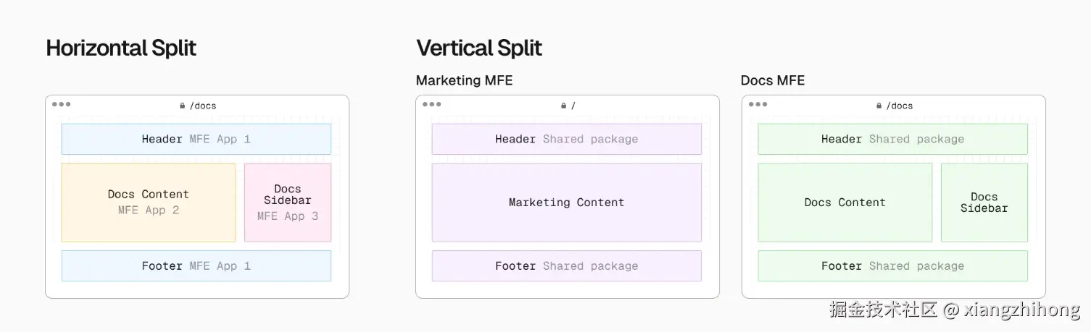Screen dimensions: 1091x332
Task: Click the green Header Shared package block
Action: (892, 139)
